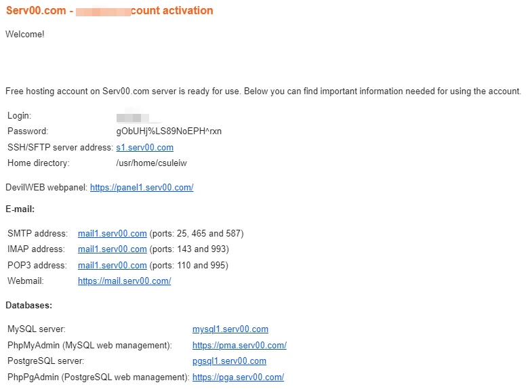Click the SMTP ports 25, 465 and 587 text

(197, 234)
